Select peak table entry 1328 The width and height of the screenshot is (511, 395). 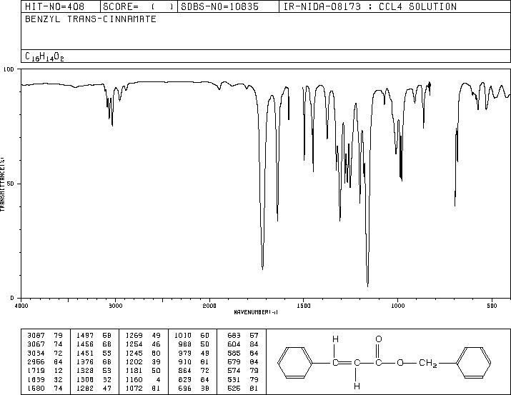click(x=85, y=371)
